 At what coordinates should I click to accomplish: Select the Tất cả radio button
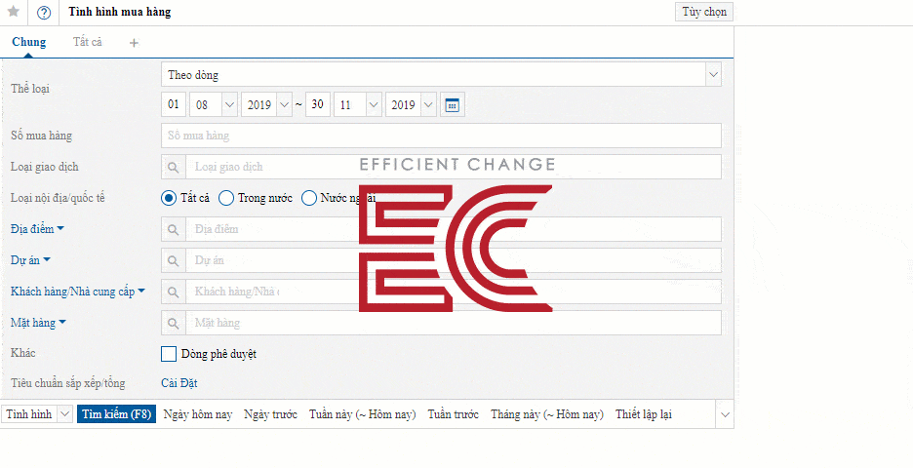169,198
